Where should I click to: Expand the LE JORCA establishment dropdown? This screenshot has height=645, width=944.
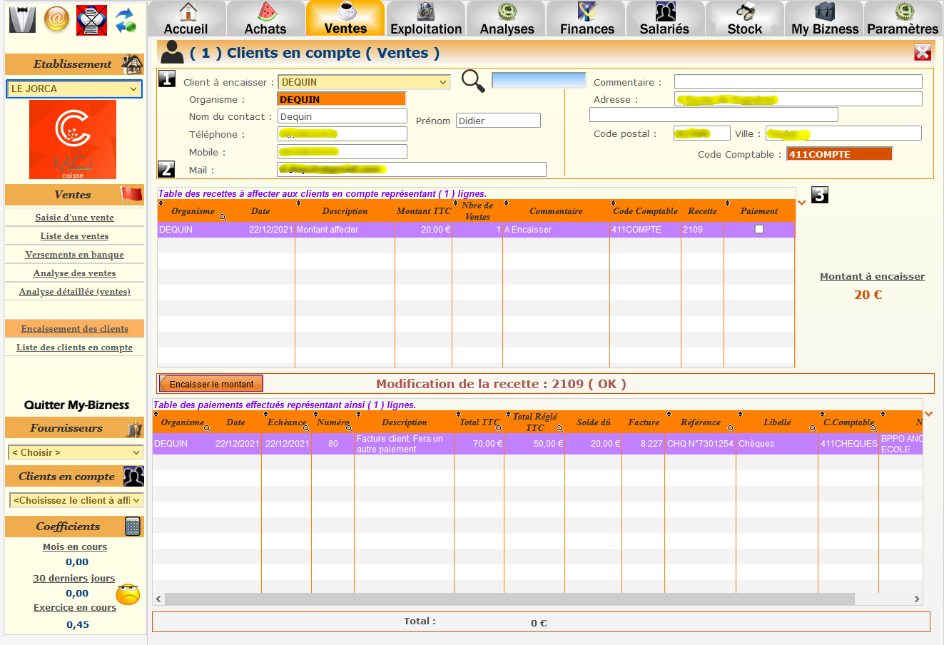(x=74, y=88)
